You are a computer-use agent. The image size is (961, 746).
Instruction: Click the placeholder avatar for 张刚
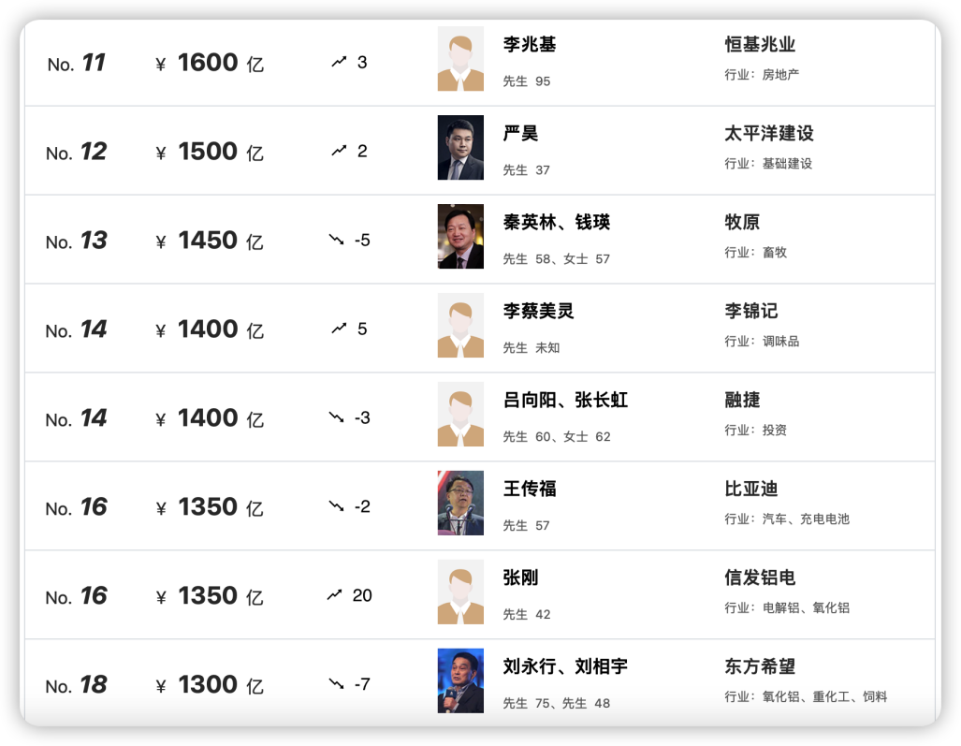[460, 592]
